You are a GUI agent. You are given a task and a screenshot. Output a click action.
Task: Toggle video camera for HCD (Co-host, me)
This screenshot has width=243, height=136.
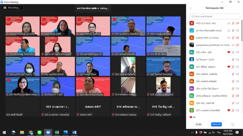(x=237, y=23)
